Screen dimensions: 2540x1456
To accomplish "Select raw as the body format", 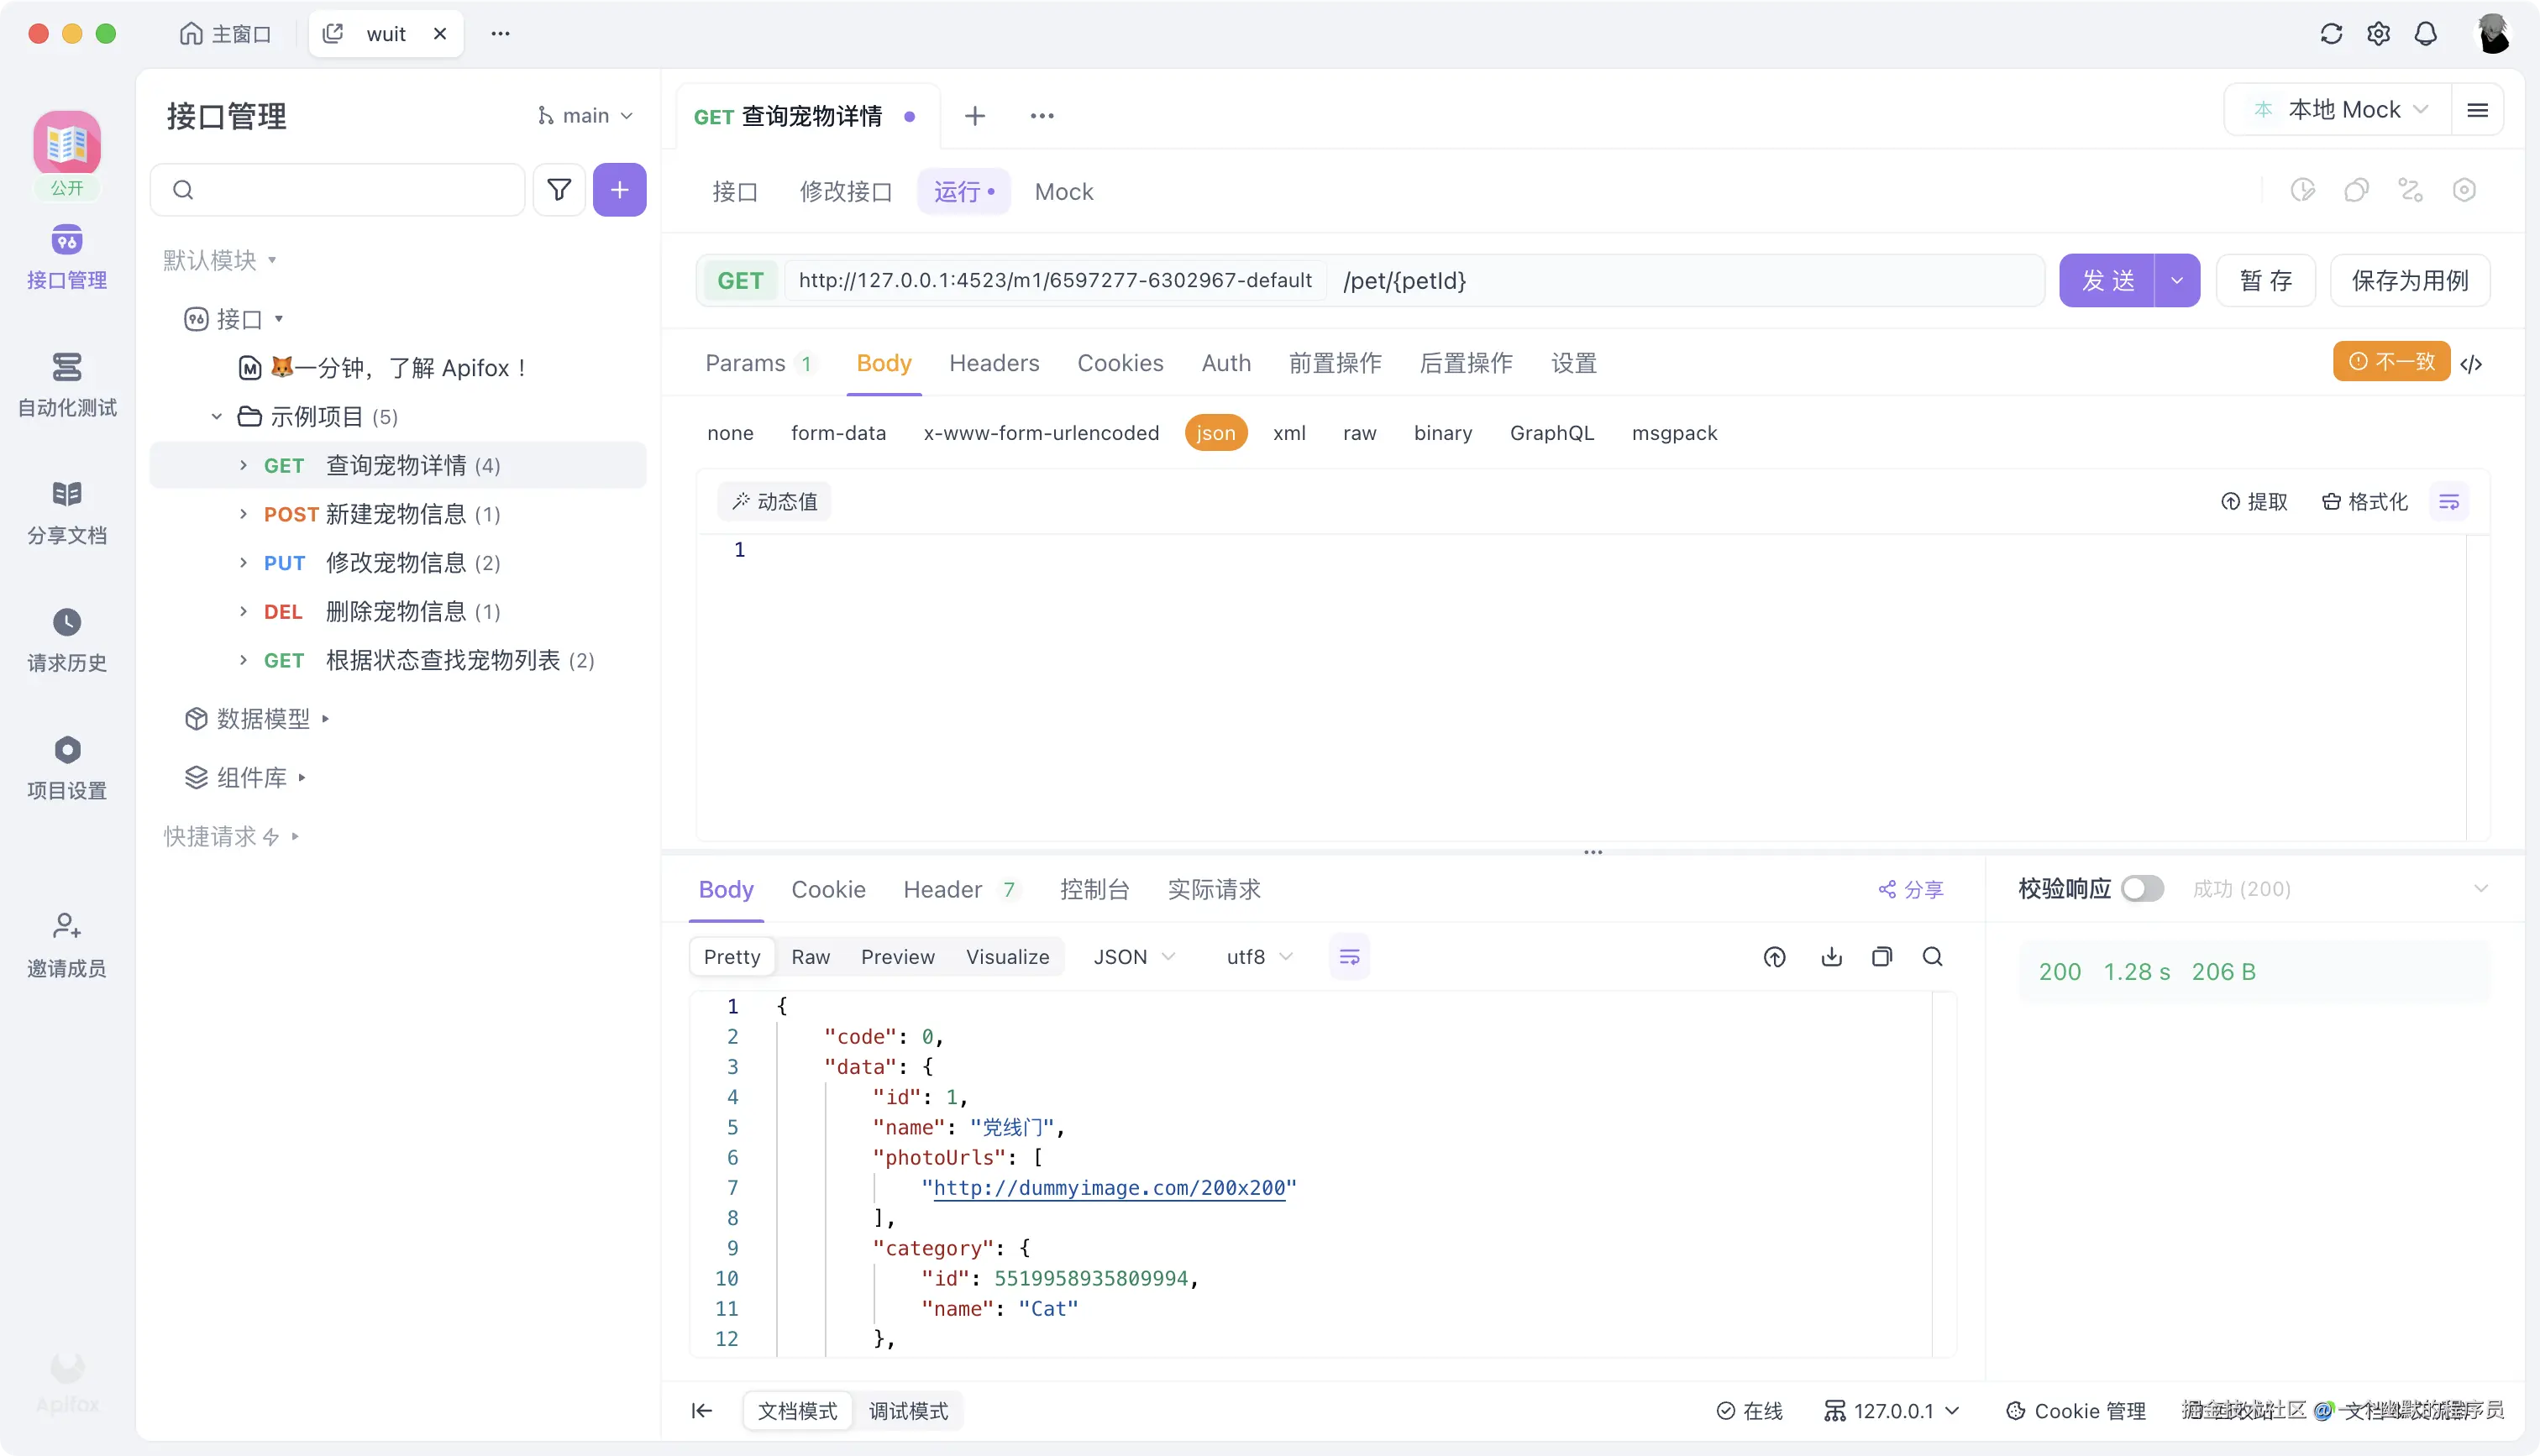I will click(1359, 432).
